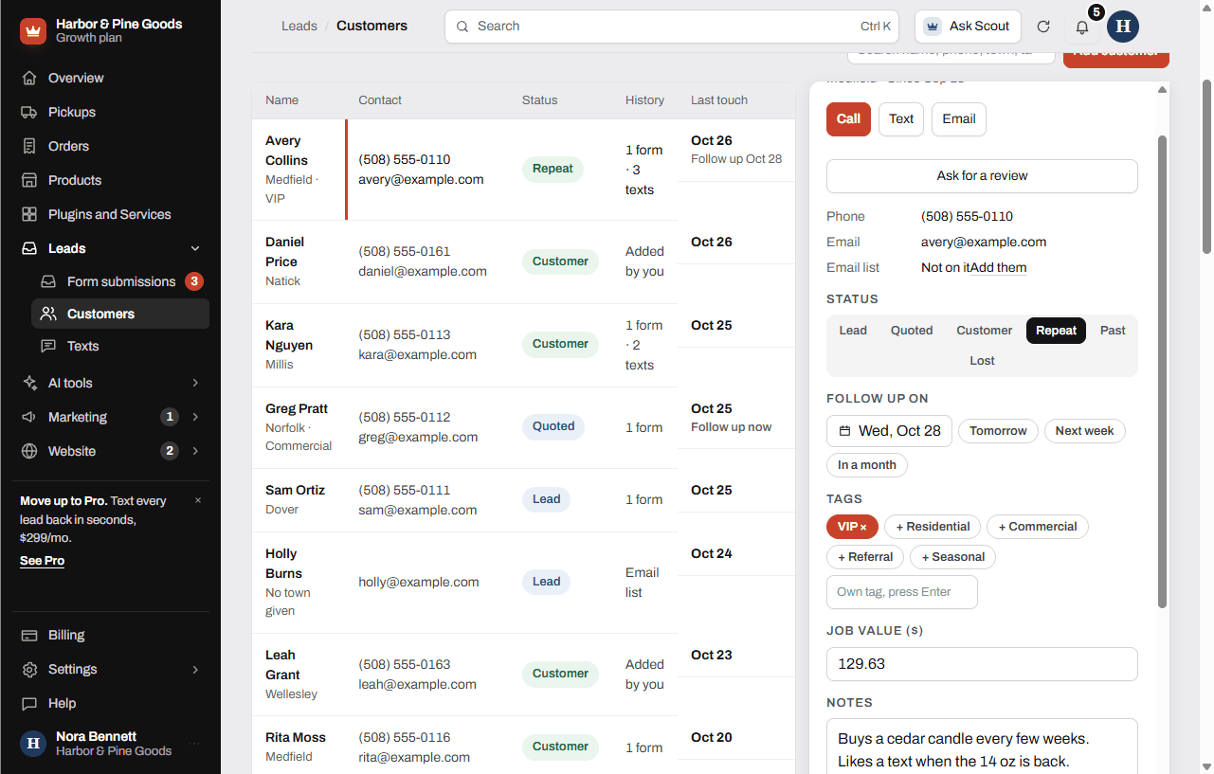Open the Overview home icon
This screenshot has height=774, width=1214.
click(29, 78)
